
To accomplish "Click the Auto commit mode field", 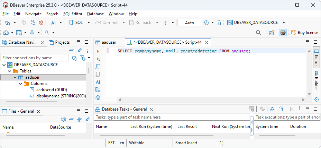I will pos(189,23).
